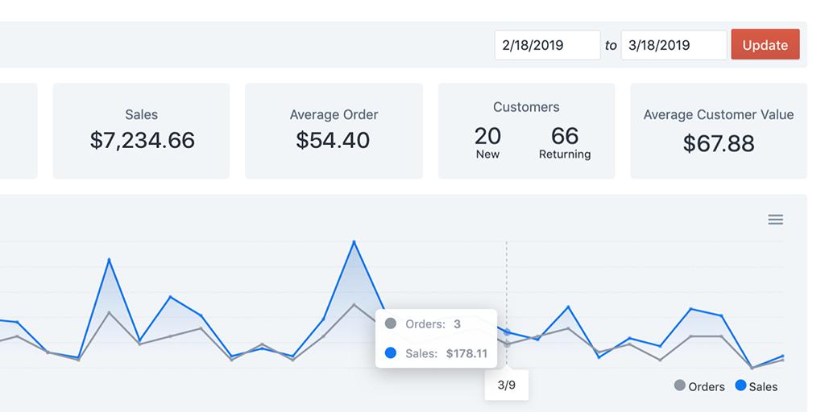Screen dimensions: 825x412
Task: Focus the start date field 2/18/2019
Action: [547, 45]
